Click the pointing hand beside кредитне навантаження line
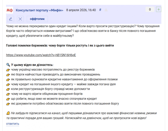168x131 pixels. point(8,80)
